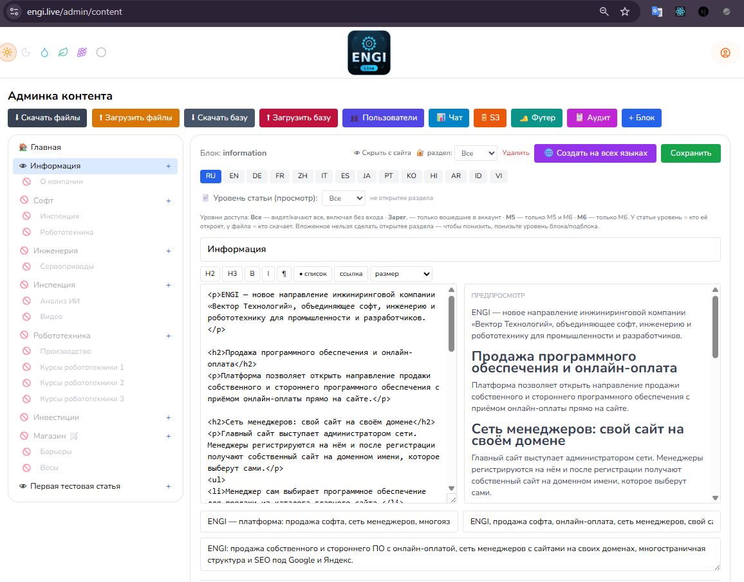The image size is (744, 582).
Task: Add subitem to Инженерия with plus
Action: [169, 251]
